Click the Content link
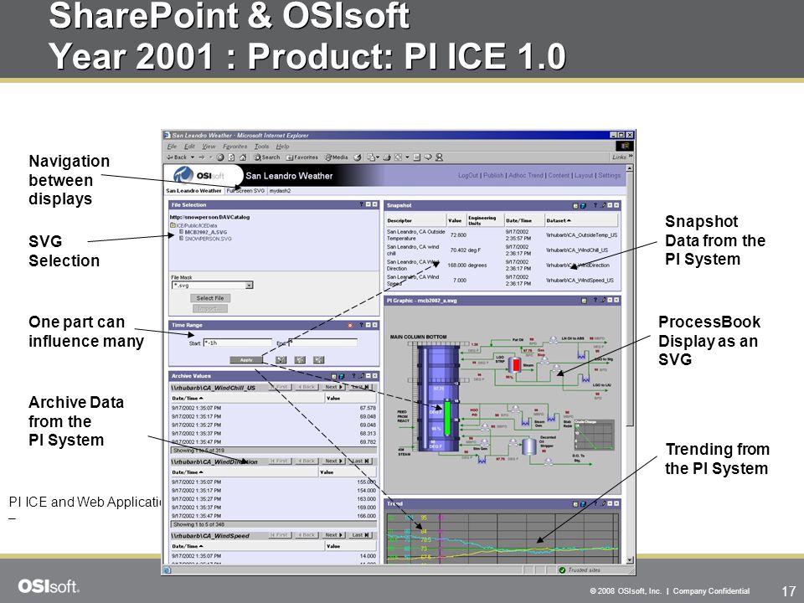Viewport: 804px width, 603px height. (x=559, y=175)
